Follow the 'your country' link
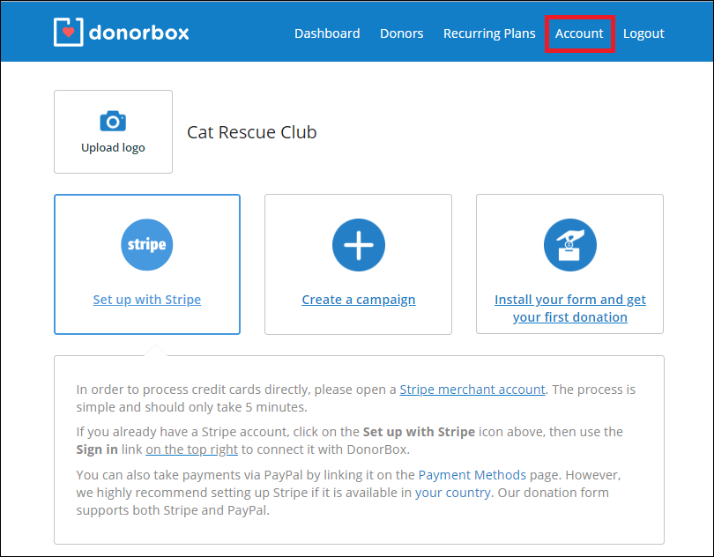Viewport: 714px width, 557px height. 452,493
